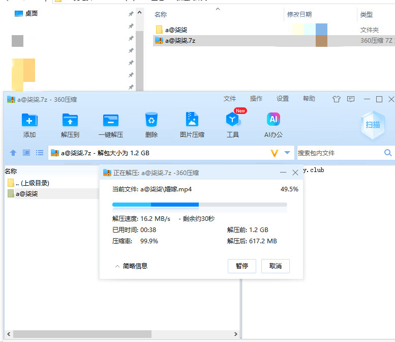The height and width of the screenshot is (342, 395).
Task: Click the extraction progress bar
Action: (x=199, y=205)
